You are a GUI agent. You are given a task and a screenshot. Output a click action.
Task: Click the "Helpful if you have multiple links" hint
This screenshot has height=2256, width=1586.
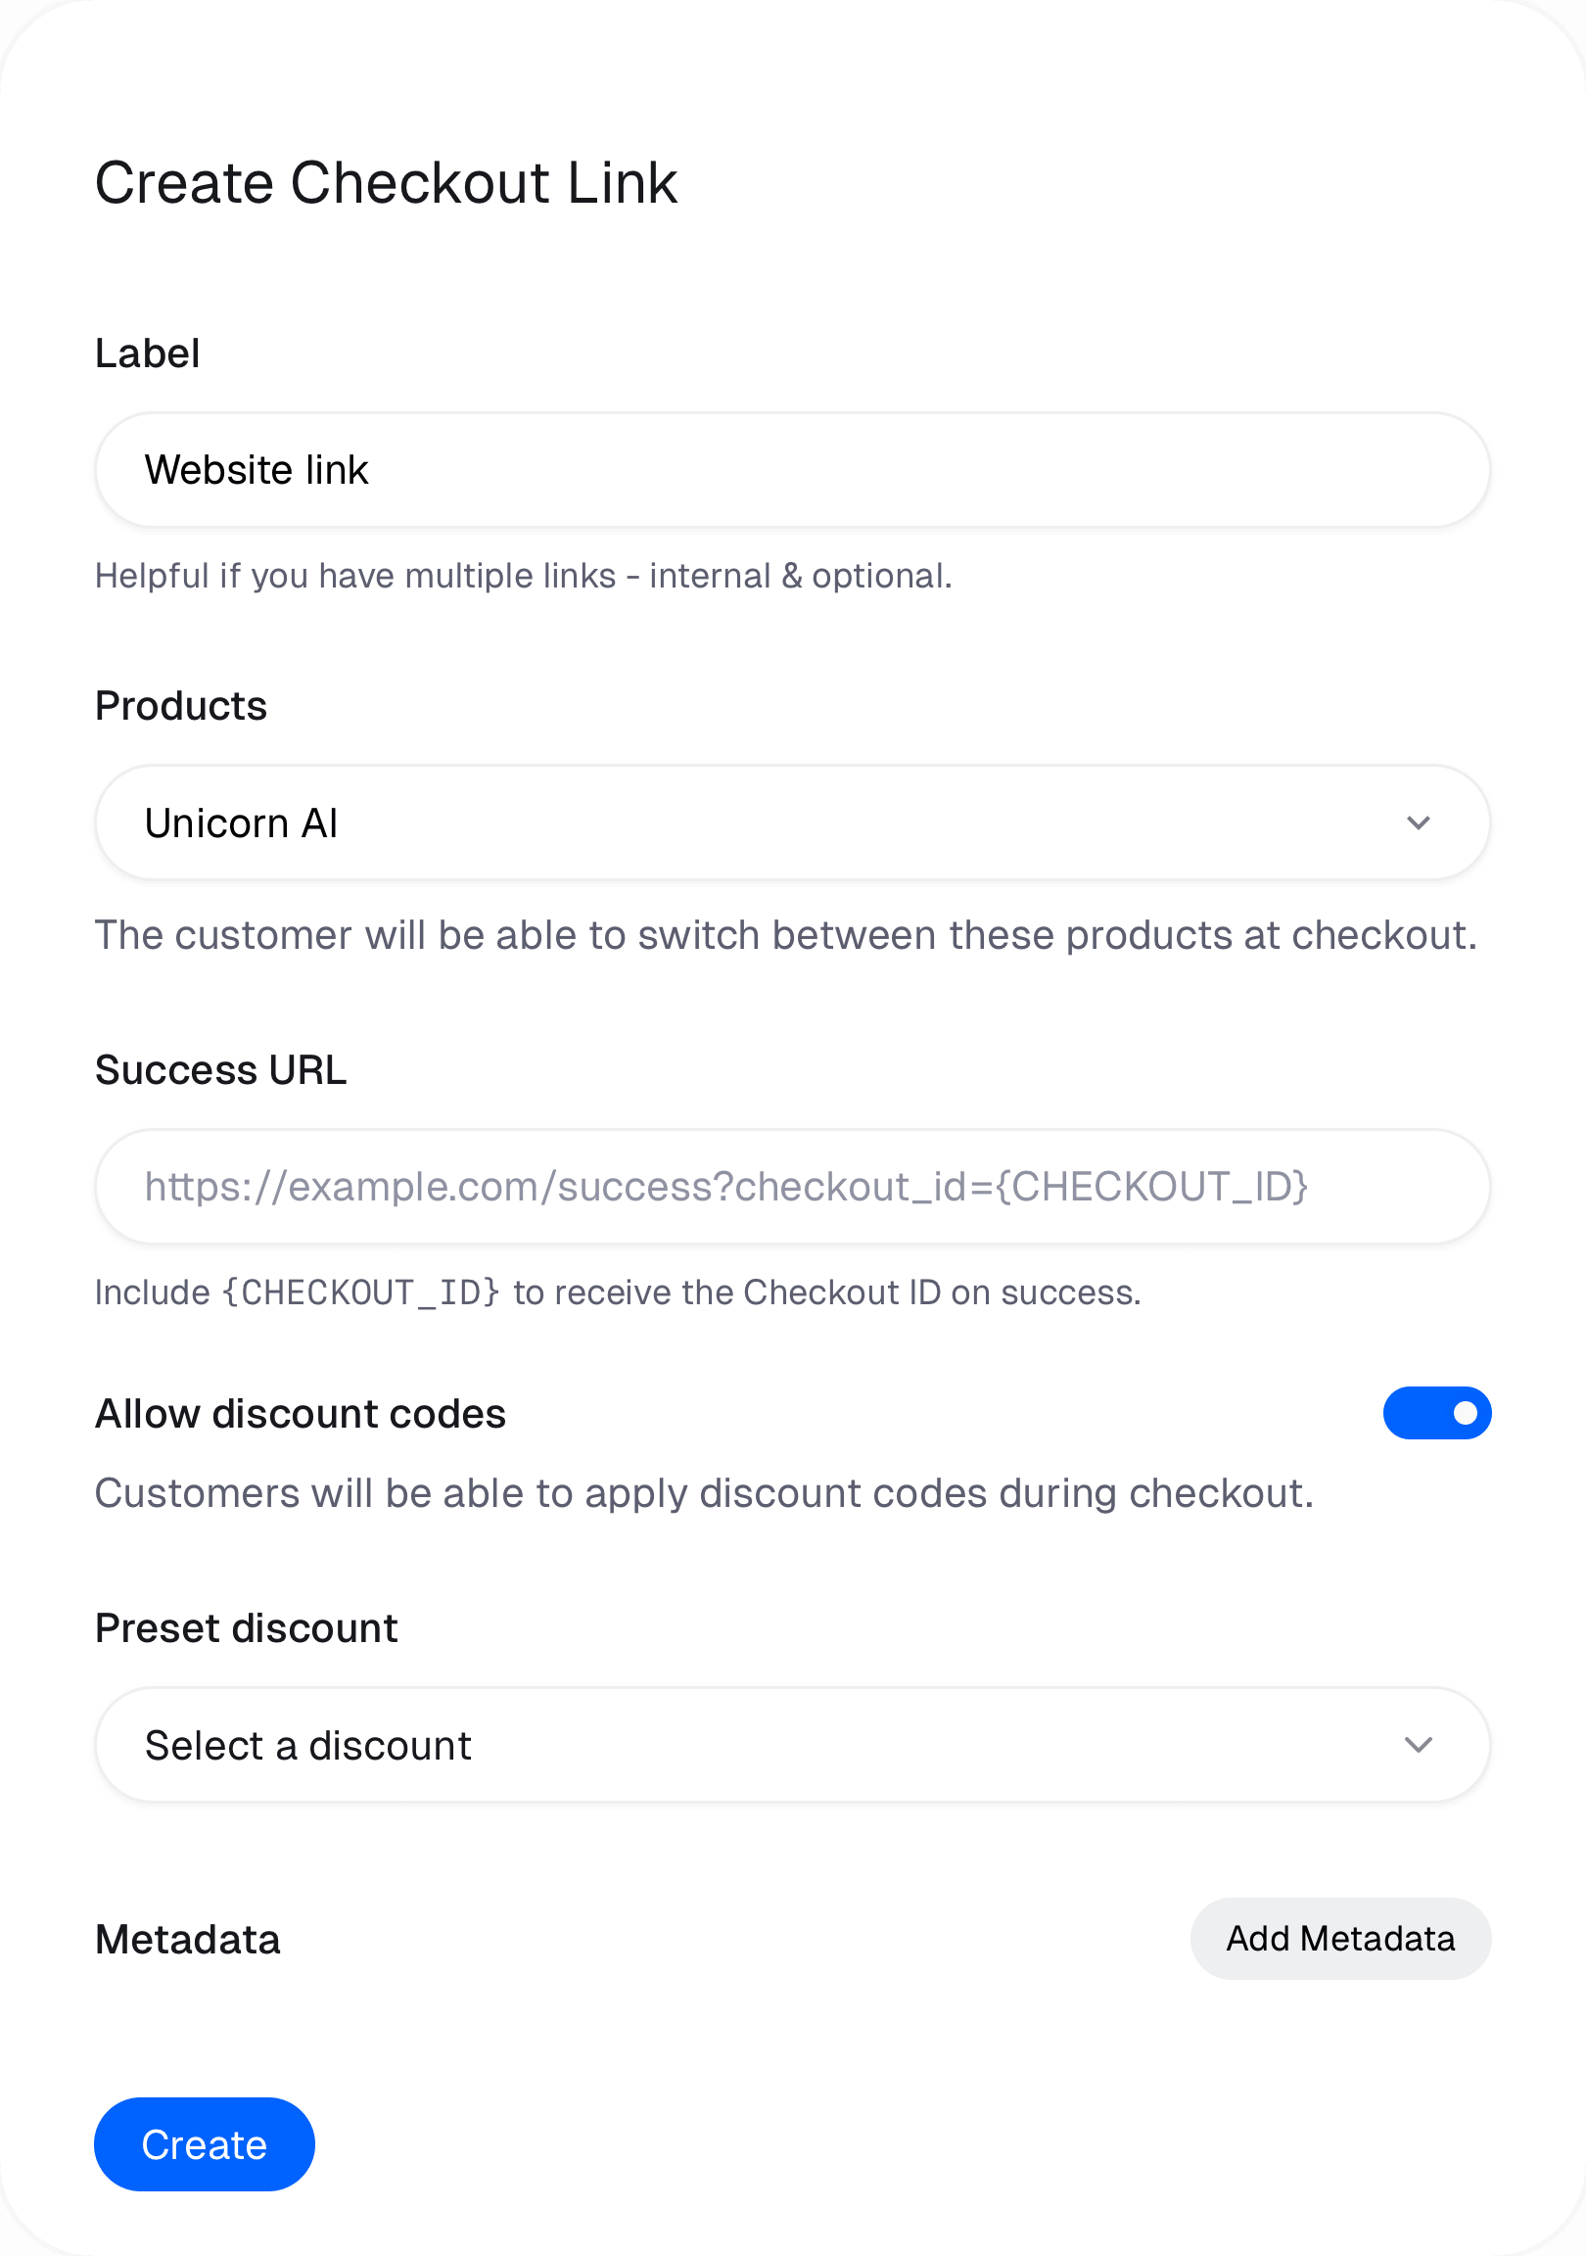(524, 576)
